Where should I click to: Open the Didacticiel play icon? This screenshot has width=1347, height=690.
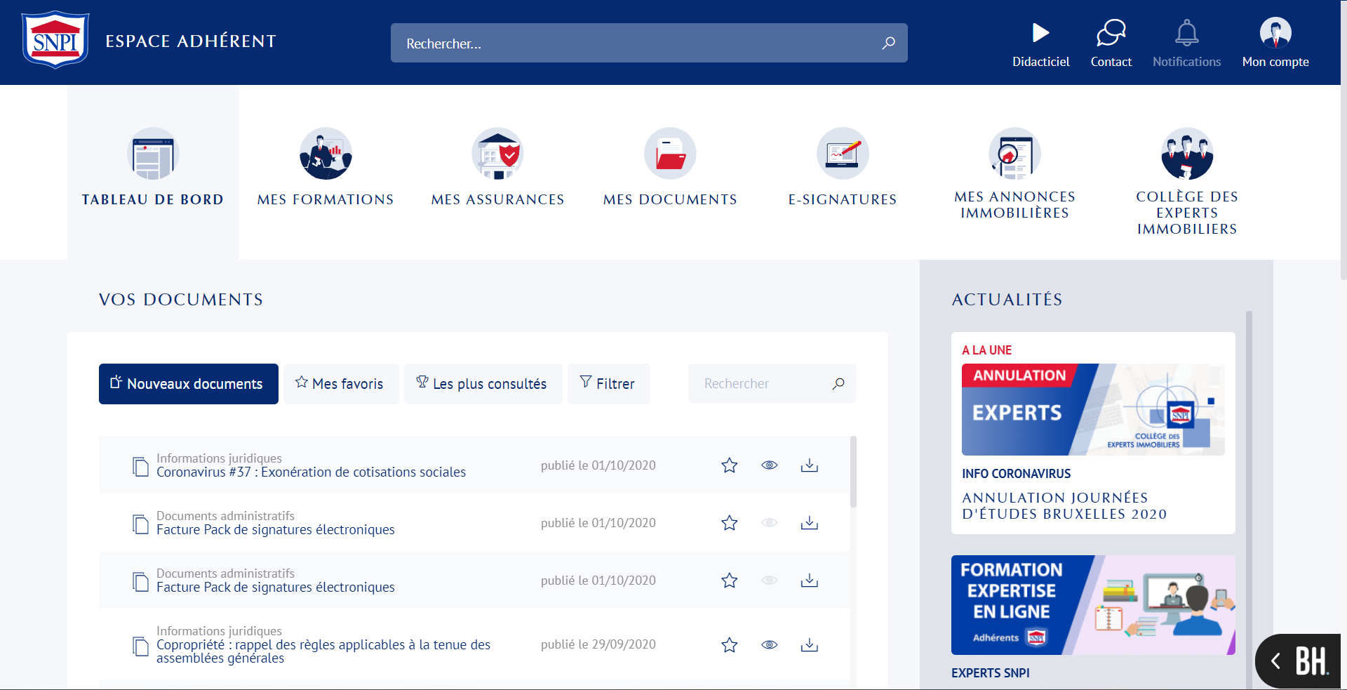point(1040,32)
